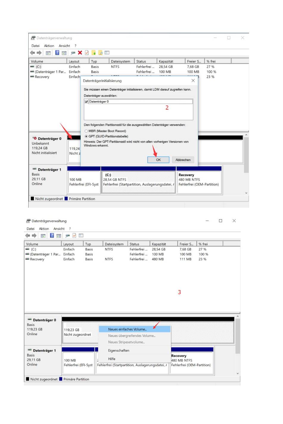Viewport: 283px width, 424px height.
Task: Click the red X delete icon
Action: click(x=80, y=53)
